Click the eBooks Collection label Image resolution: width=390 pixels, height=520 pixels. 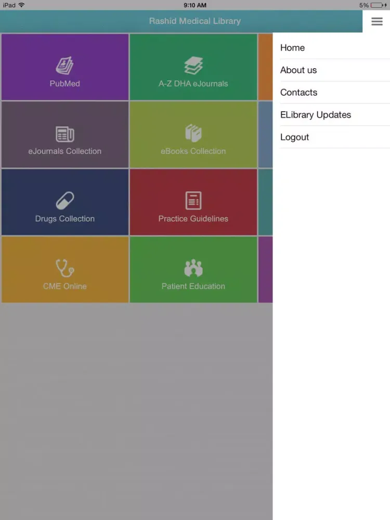click(193, 151)
